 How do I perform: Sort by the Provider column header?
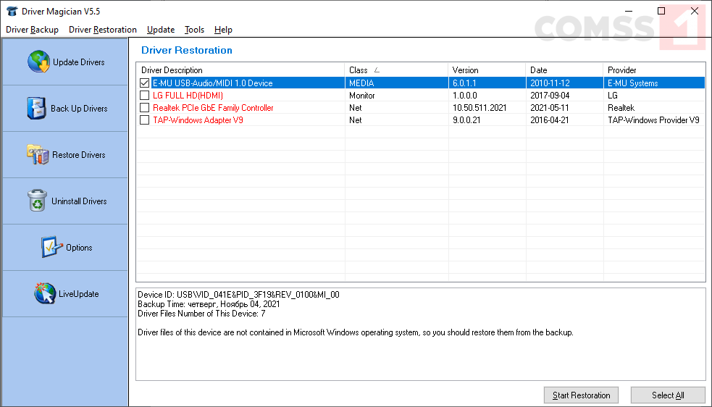654,70
